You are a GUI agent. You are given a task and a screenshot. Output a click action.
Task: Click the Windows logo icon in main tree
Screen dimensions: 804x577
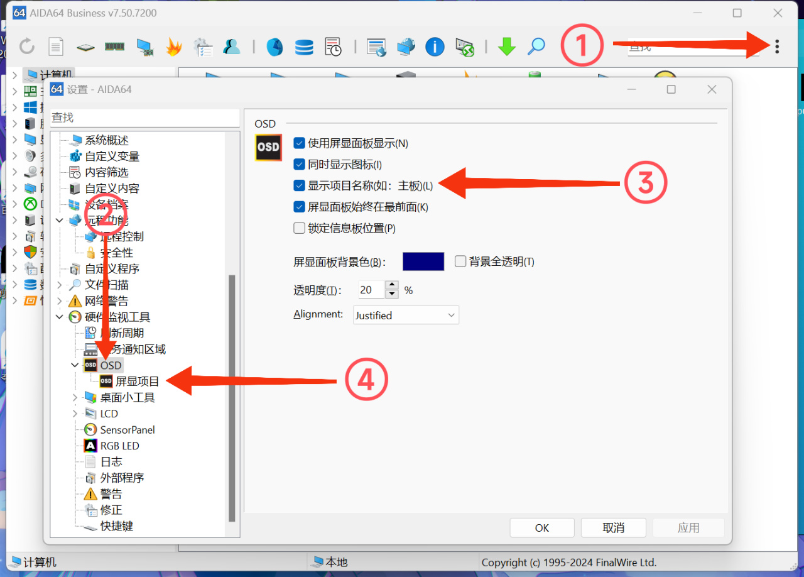point(30,107)
